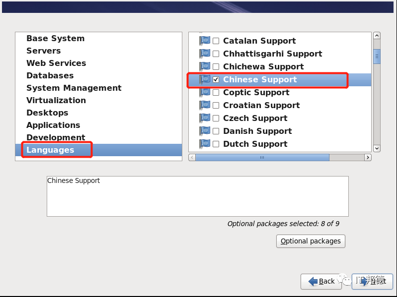Image resolution: width=397 pixels, height=297 pixels.
Task: Select the Desktops category
Action: (47, 113)
